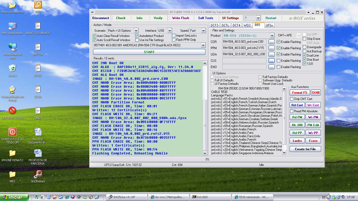Switch to the DCTL tab
Viewport: 358px width, 201px height.
point(225,25)
